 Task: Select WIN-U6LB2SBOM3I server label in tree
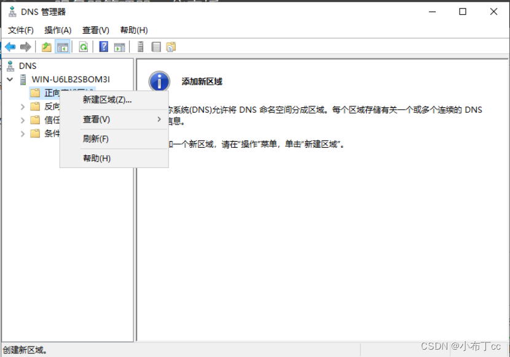pyautogui.click(x=71, y=79)
